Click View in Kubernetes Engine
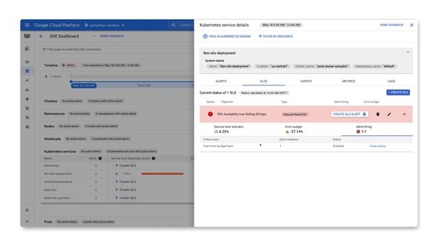438x246 pixels. [227, 36]
